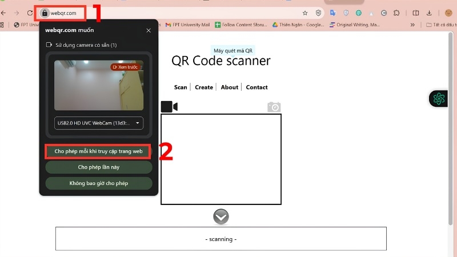Open the Tất cả dấu trang folder
The image size is (457, 257).
[441, 25]
